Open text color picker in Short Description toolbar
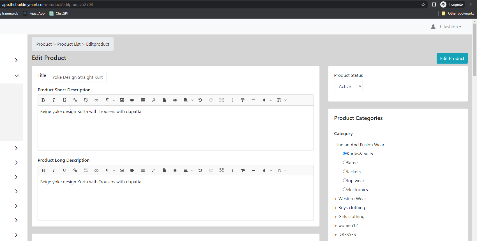The image size is (477, 241). [x=267, y=100]
